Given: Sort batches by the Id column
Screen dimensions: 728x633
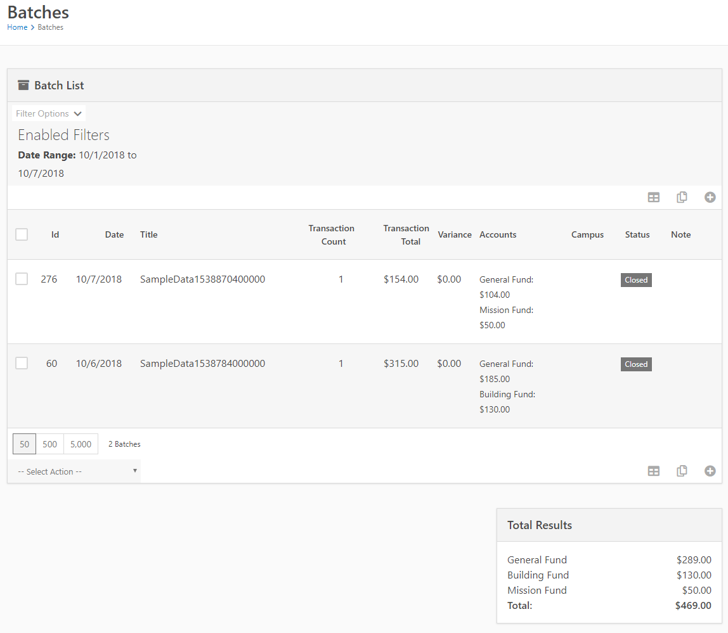Looking at the screenshot, I should point(55,234).
